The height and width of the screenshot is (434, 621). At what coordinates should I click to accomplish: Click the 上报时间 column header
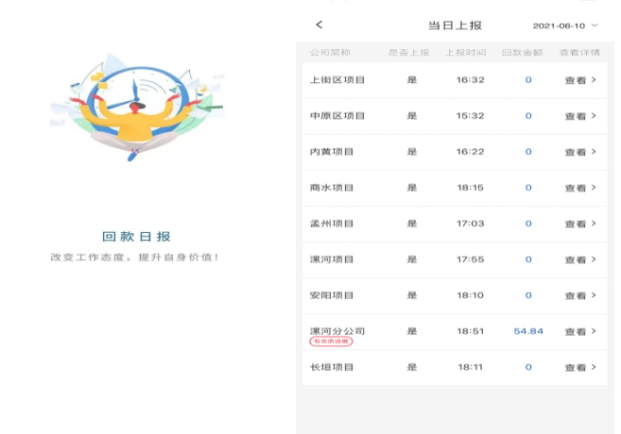click(x=465, y=52)
